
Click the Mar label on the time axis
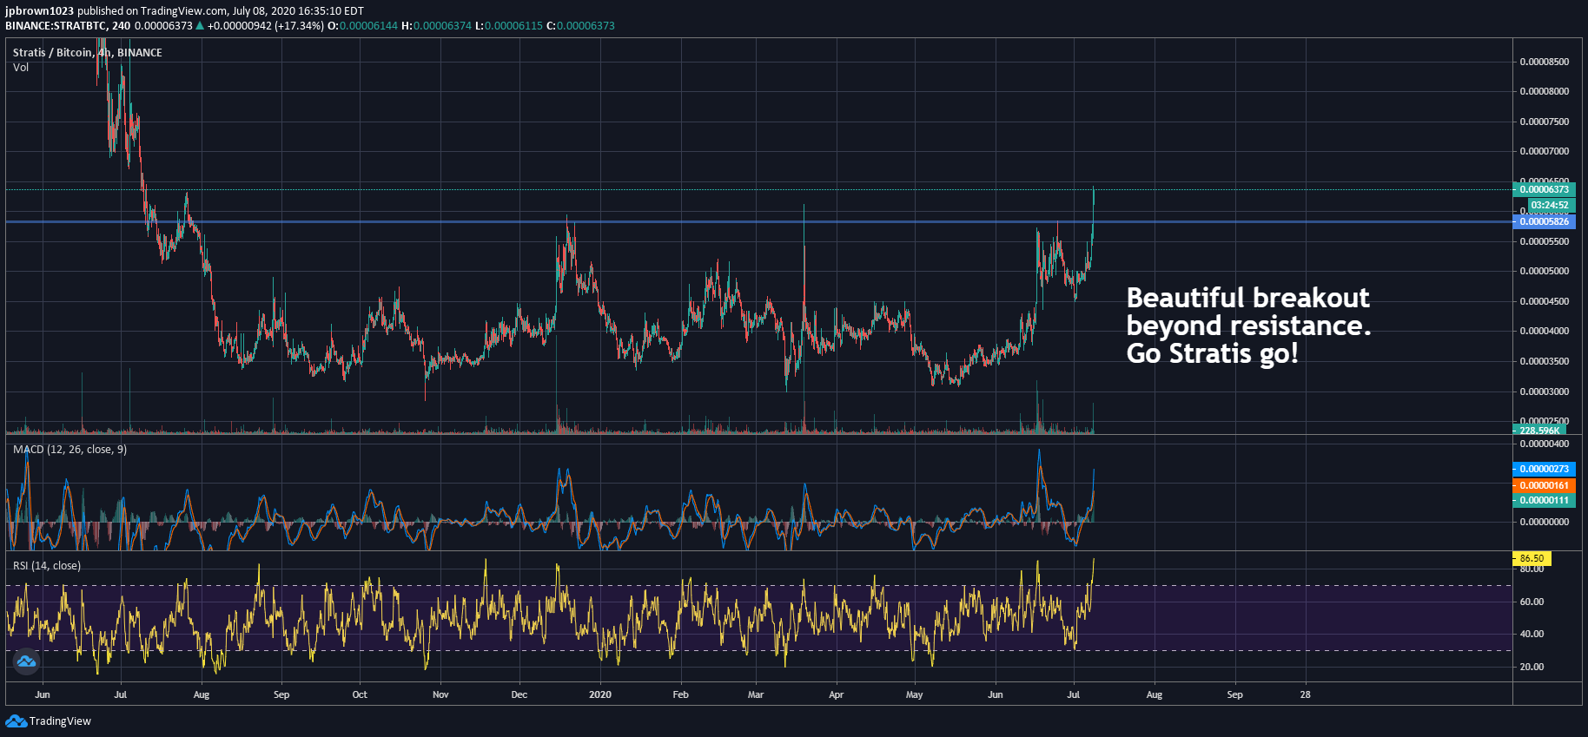(x=756, y=694)
